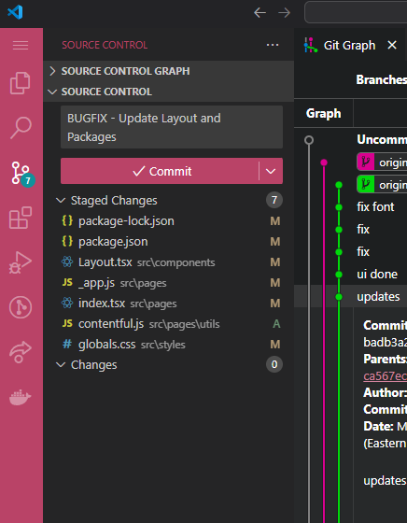This screenshot has width=407, height=523.
Task: Open the Live Share view icon
Action: pyautogui.click(x=21, y=352)
